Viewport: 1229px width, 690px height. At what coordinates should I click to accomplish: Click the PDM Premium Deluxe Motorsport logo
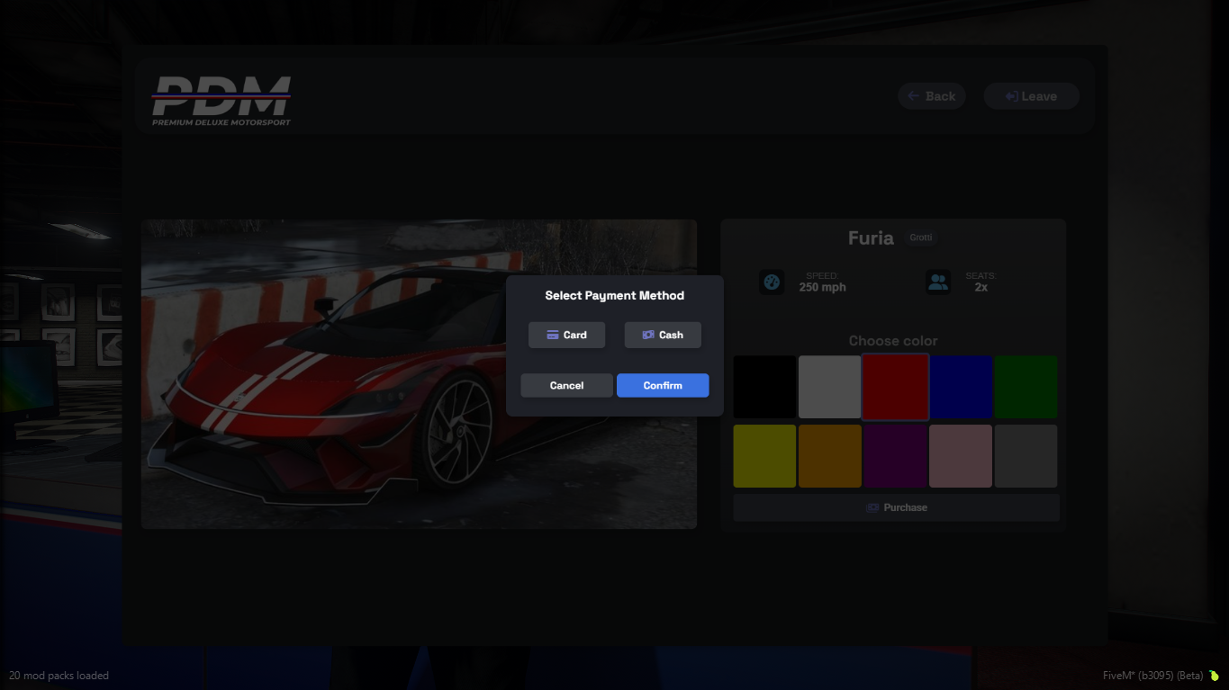[221, 100]
